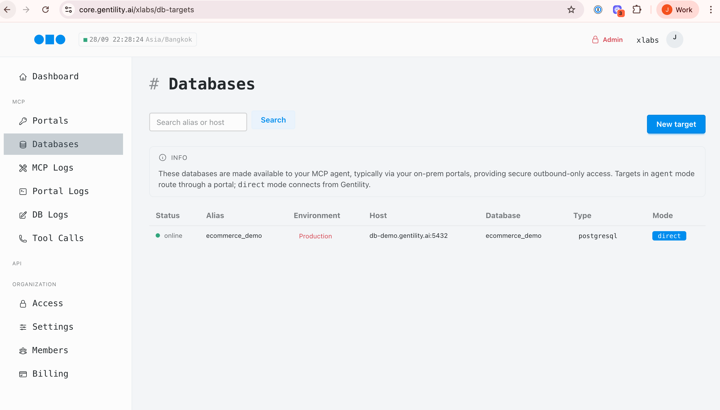Image resolution: width=720 pixels, height=410 pixels.
Task: Click the Access lock icon
Action: [x=23, y=303]
